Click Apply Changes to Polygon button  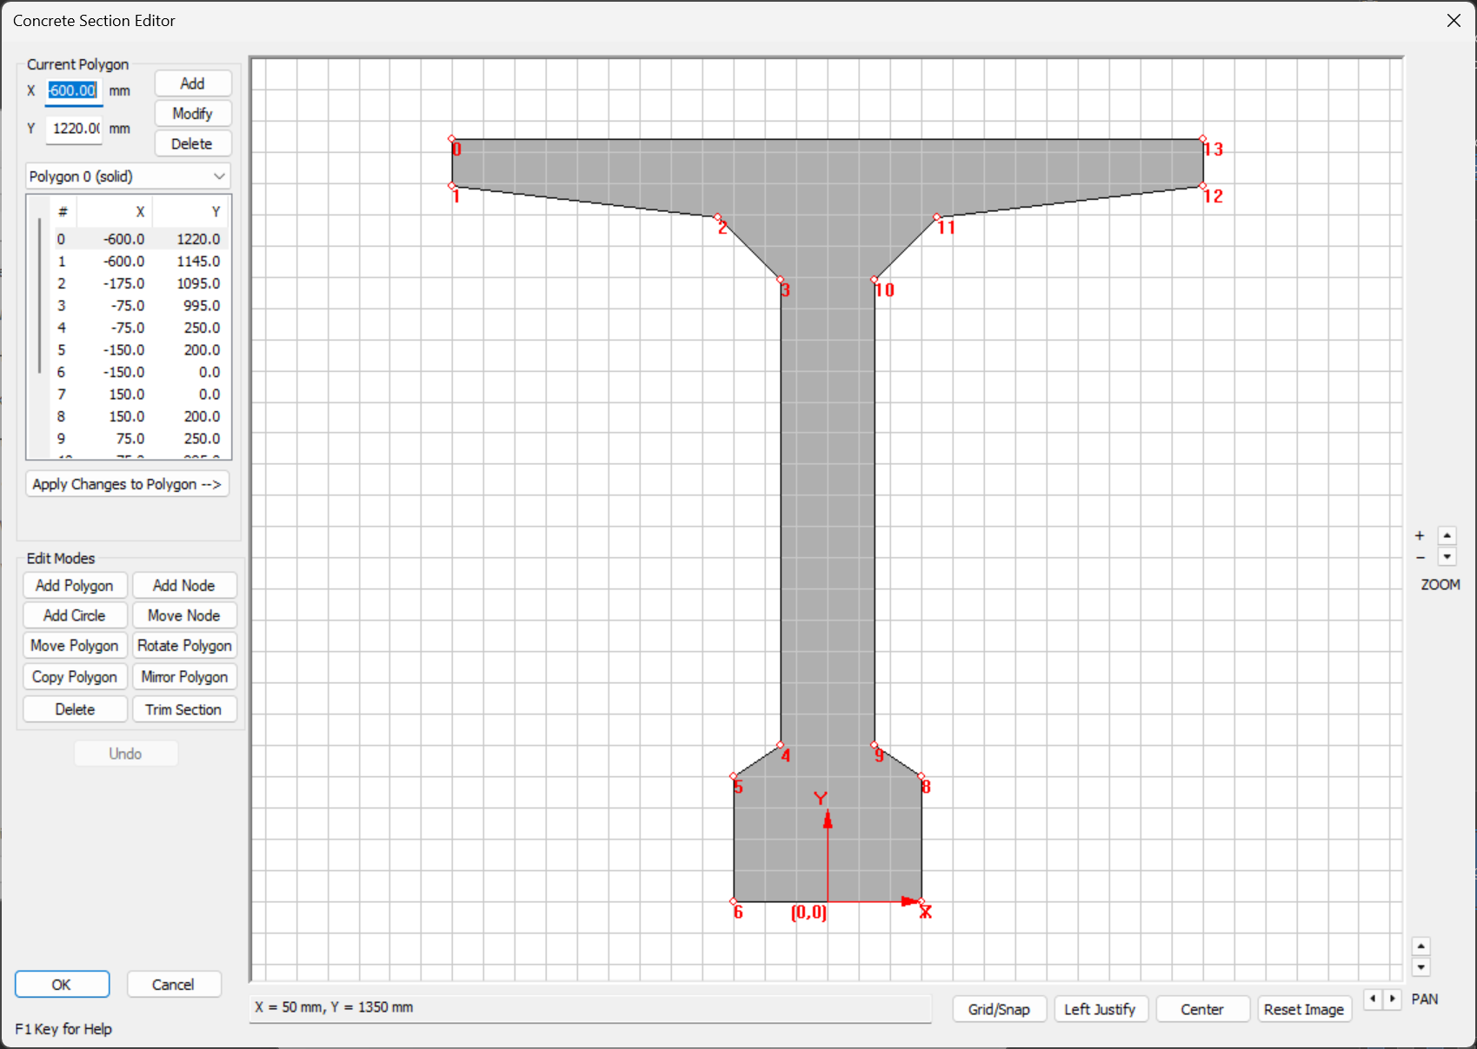click(127, 484)
